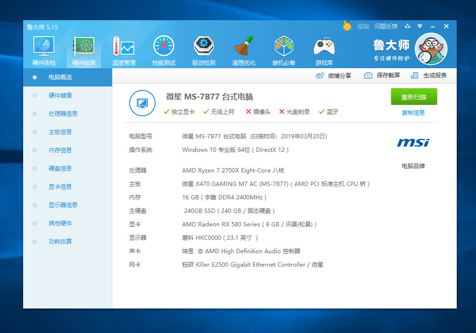Click the 复制信息 copy info link

pyautogui.click(x=413, y=112)
